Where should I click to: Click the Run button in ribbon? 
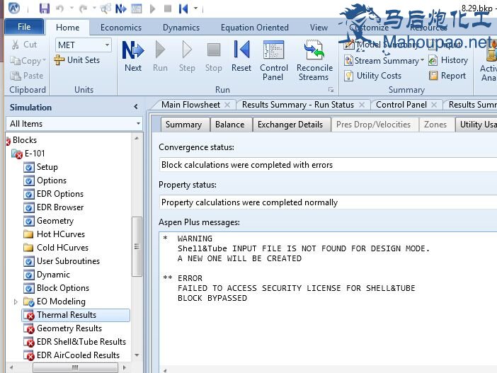click(160, 56)
